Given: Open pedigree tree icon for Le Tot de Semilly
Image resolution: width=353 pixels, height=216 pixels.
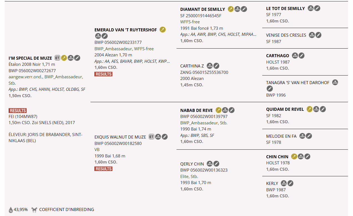Looking at the screenshot, I should 311,8.
